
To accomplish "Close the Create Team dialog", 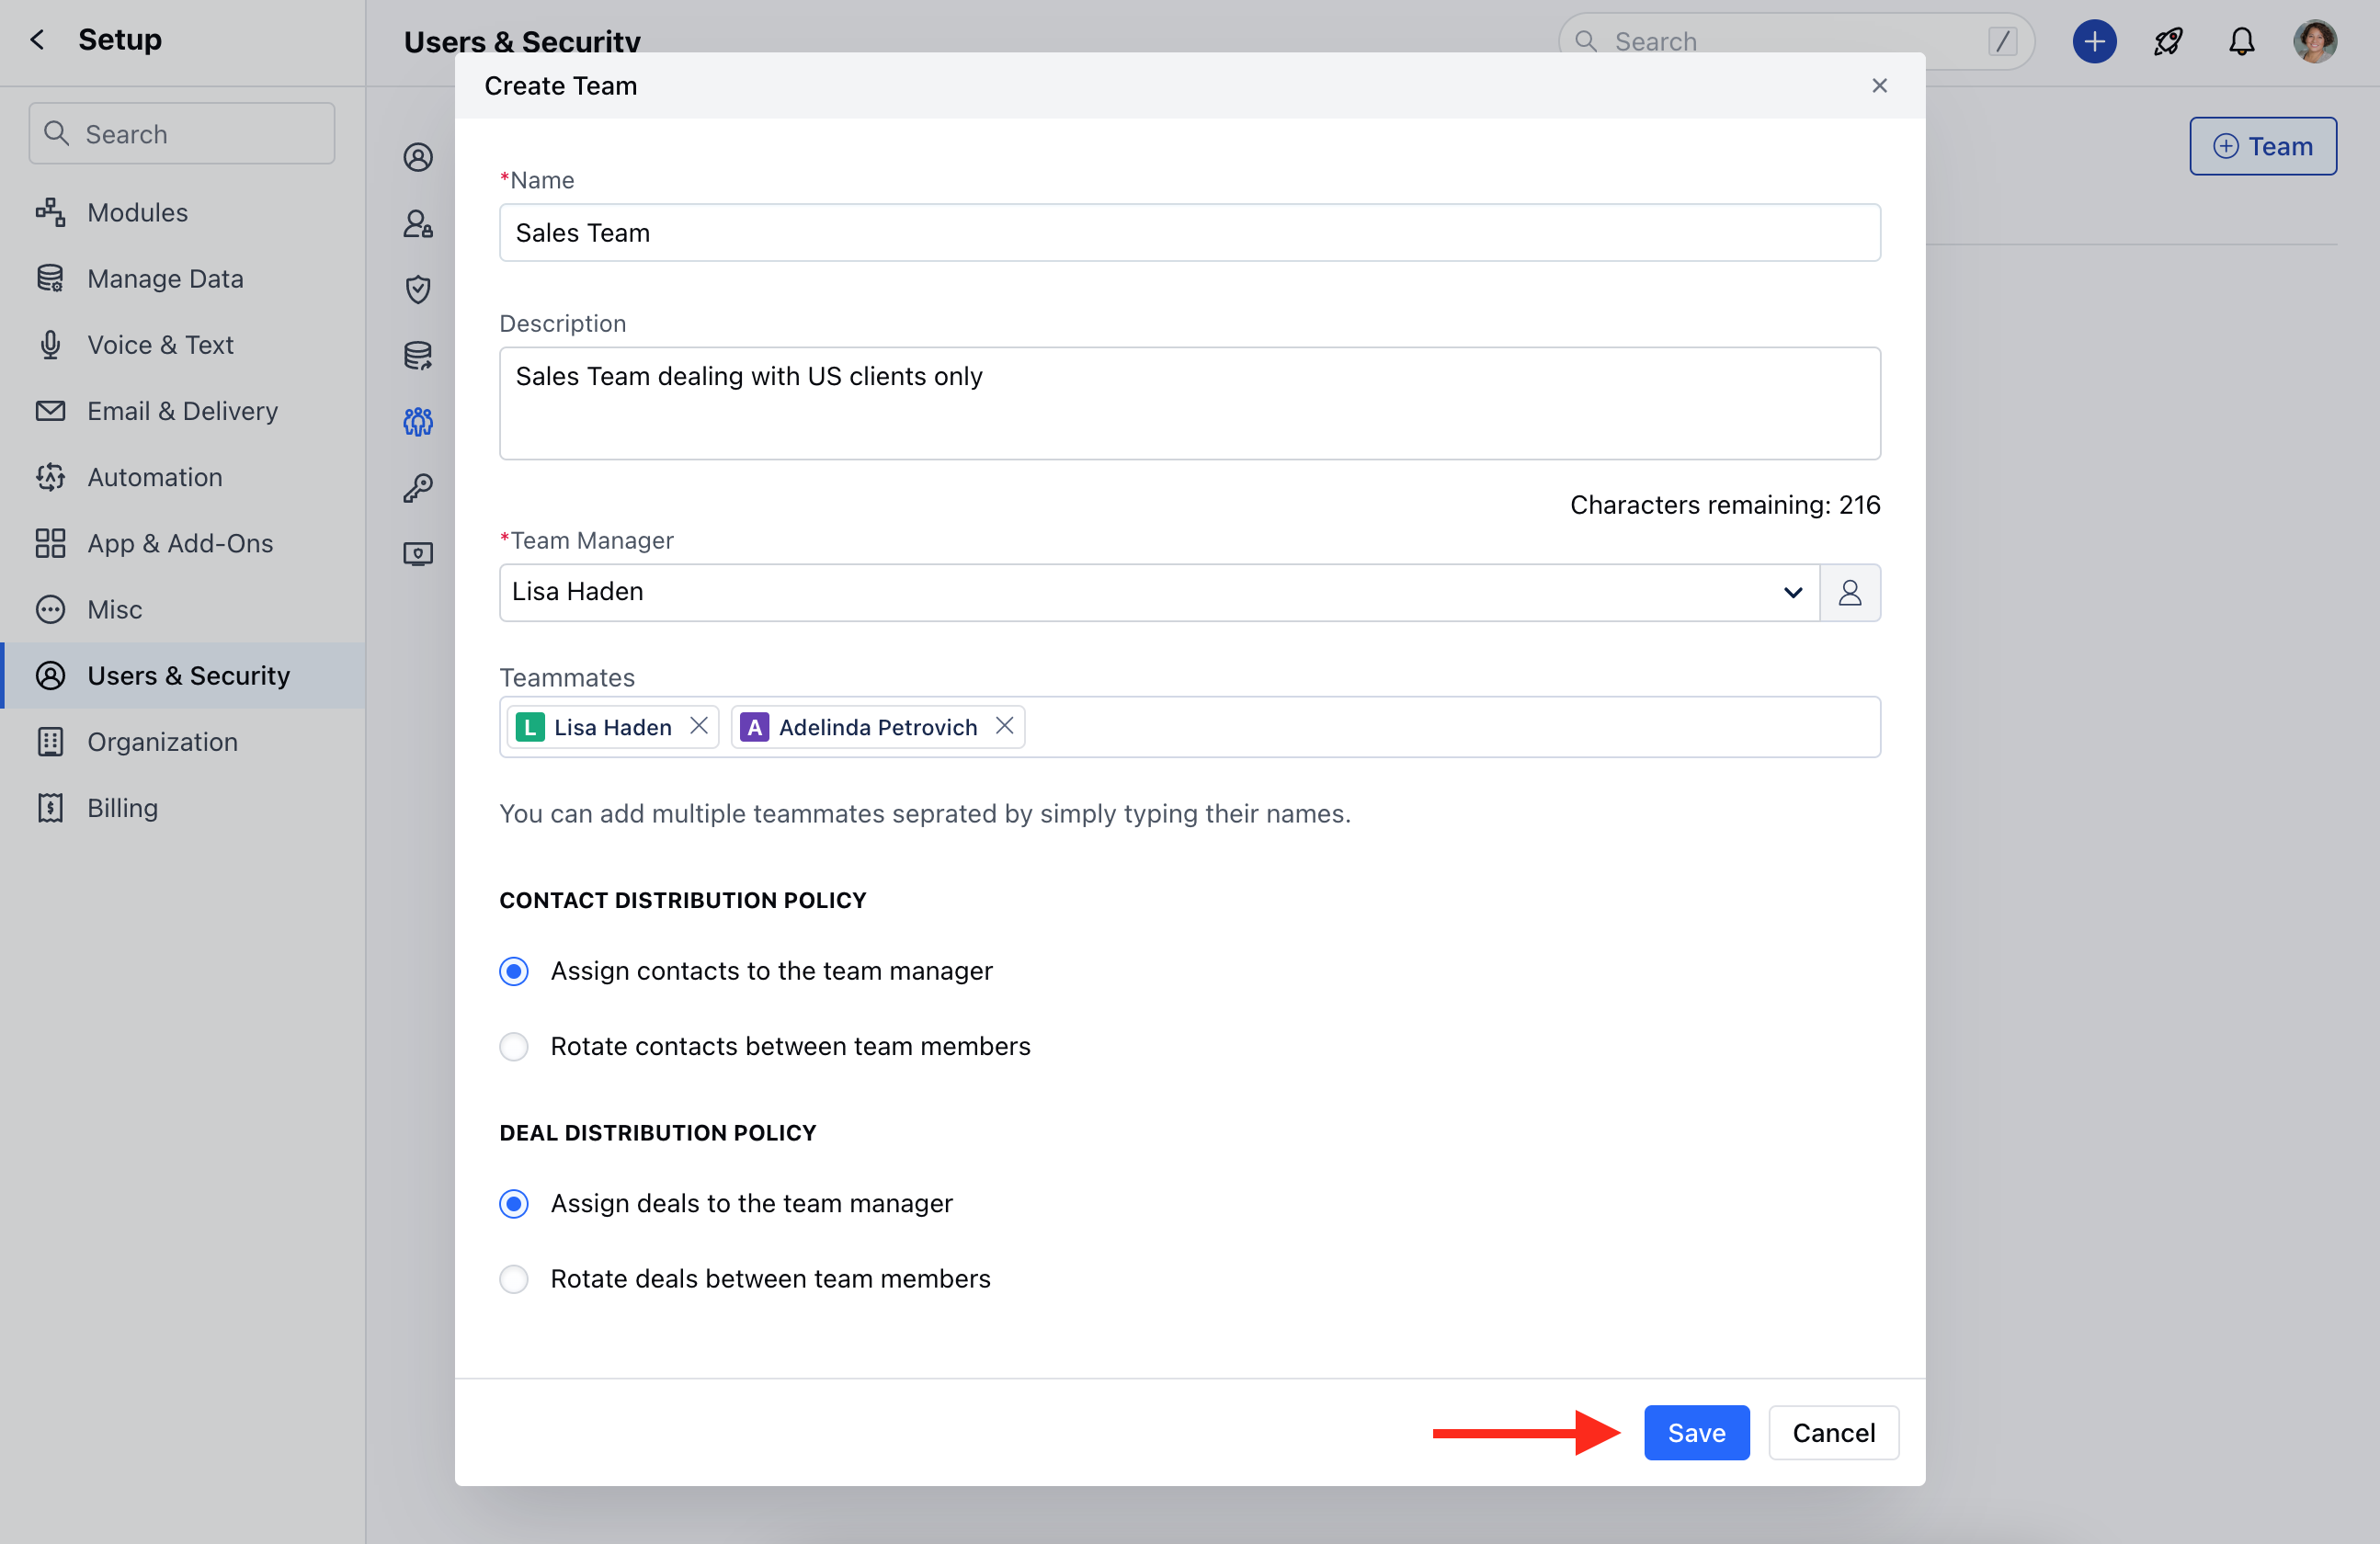I will point(1879,86).
